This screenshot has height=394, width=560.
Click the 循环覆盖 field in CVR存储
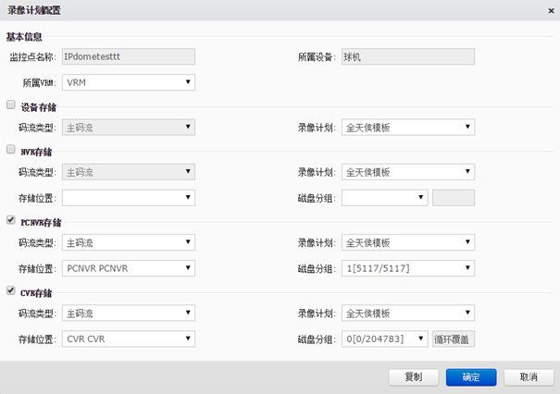454,339
